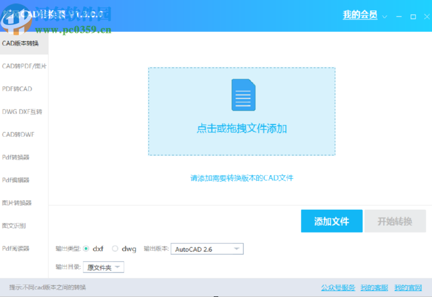Click the blue document file icon
This screenshot has width=432, height=297.
click(243, 95)
